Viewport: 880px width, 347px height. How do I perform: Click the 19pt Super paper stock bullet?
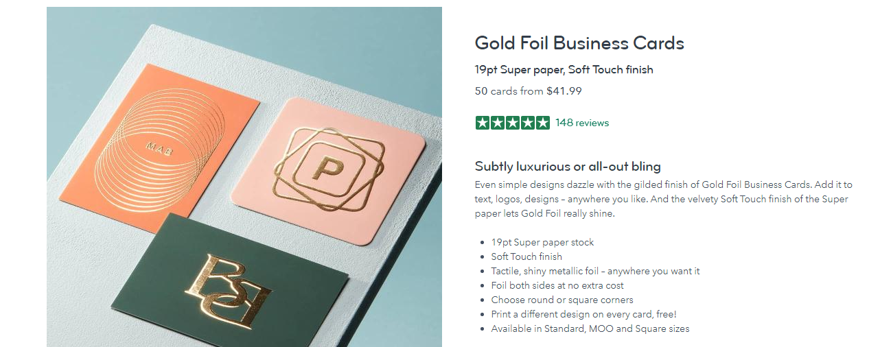click(x=542, y=242)
